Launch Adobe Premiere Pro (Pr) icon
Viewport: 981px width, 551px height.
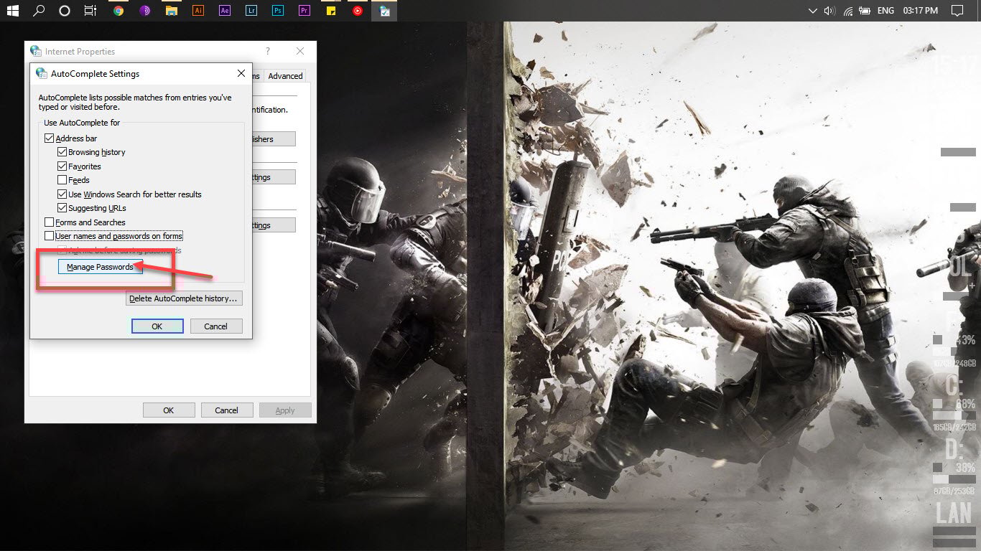[304, 11]
